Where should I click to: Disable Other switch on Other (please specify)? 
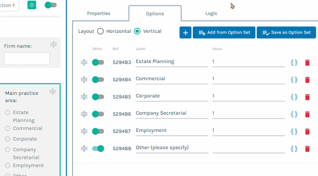(98, 149)
